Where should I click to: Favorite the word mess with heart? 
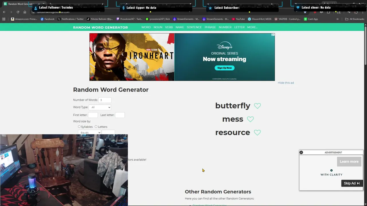[250, 119]
